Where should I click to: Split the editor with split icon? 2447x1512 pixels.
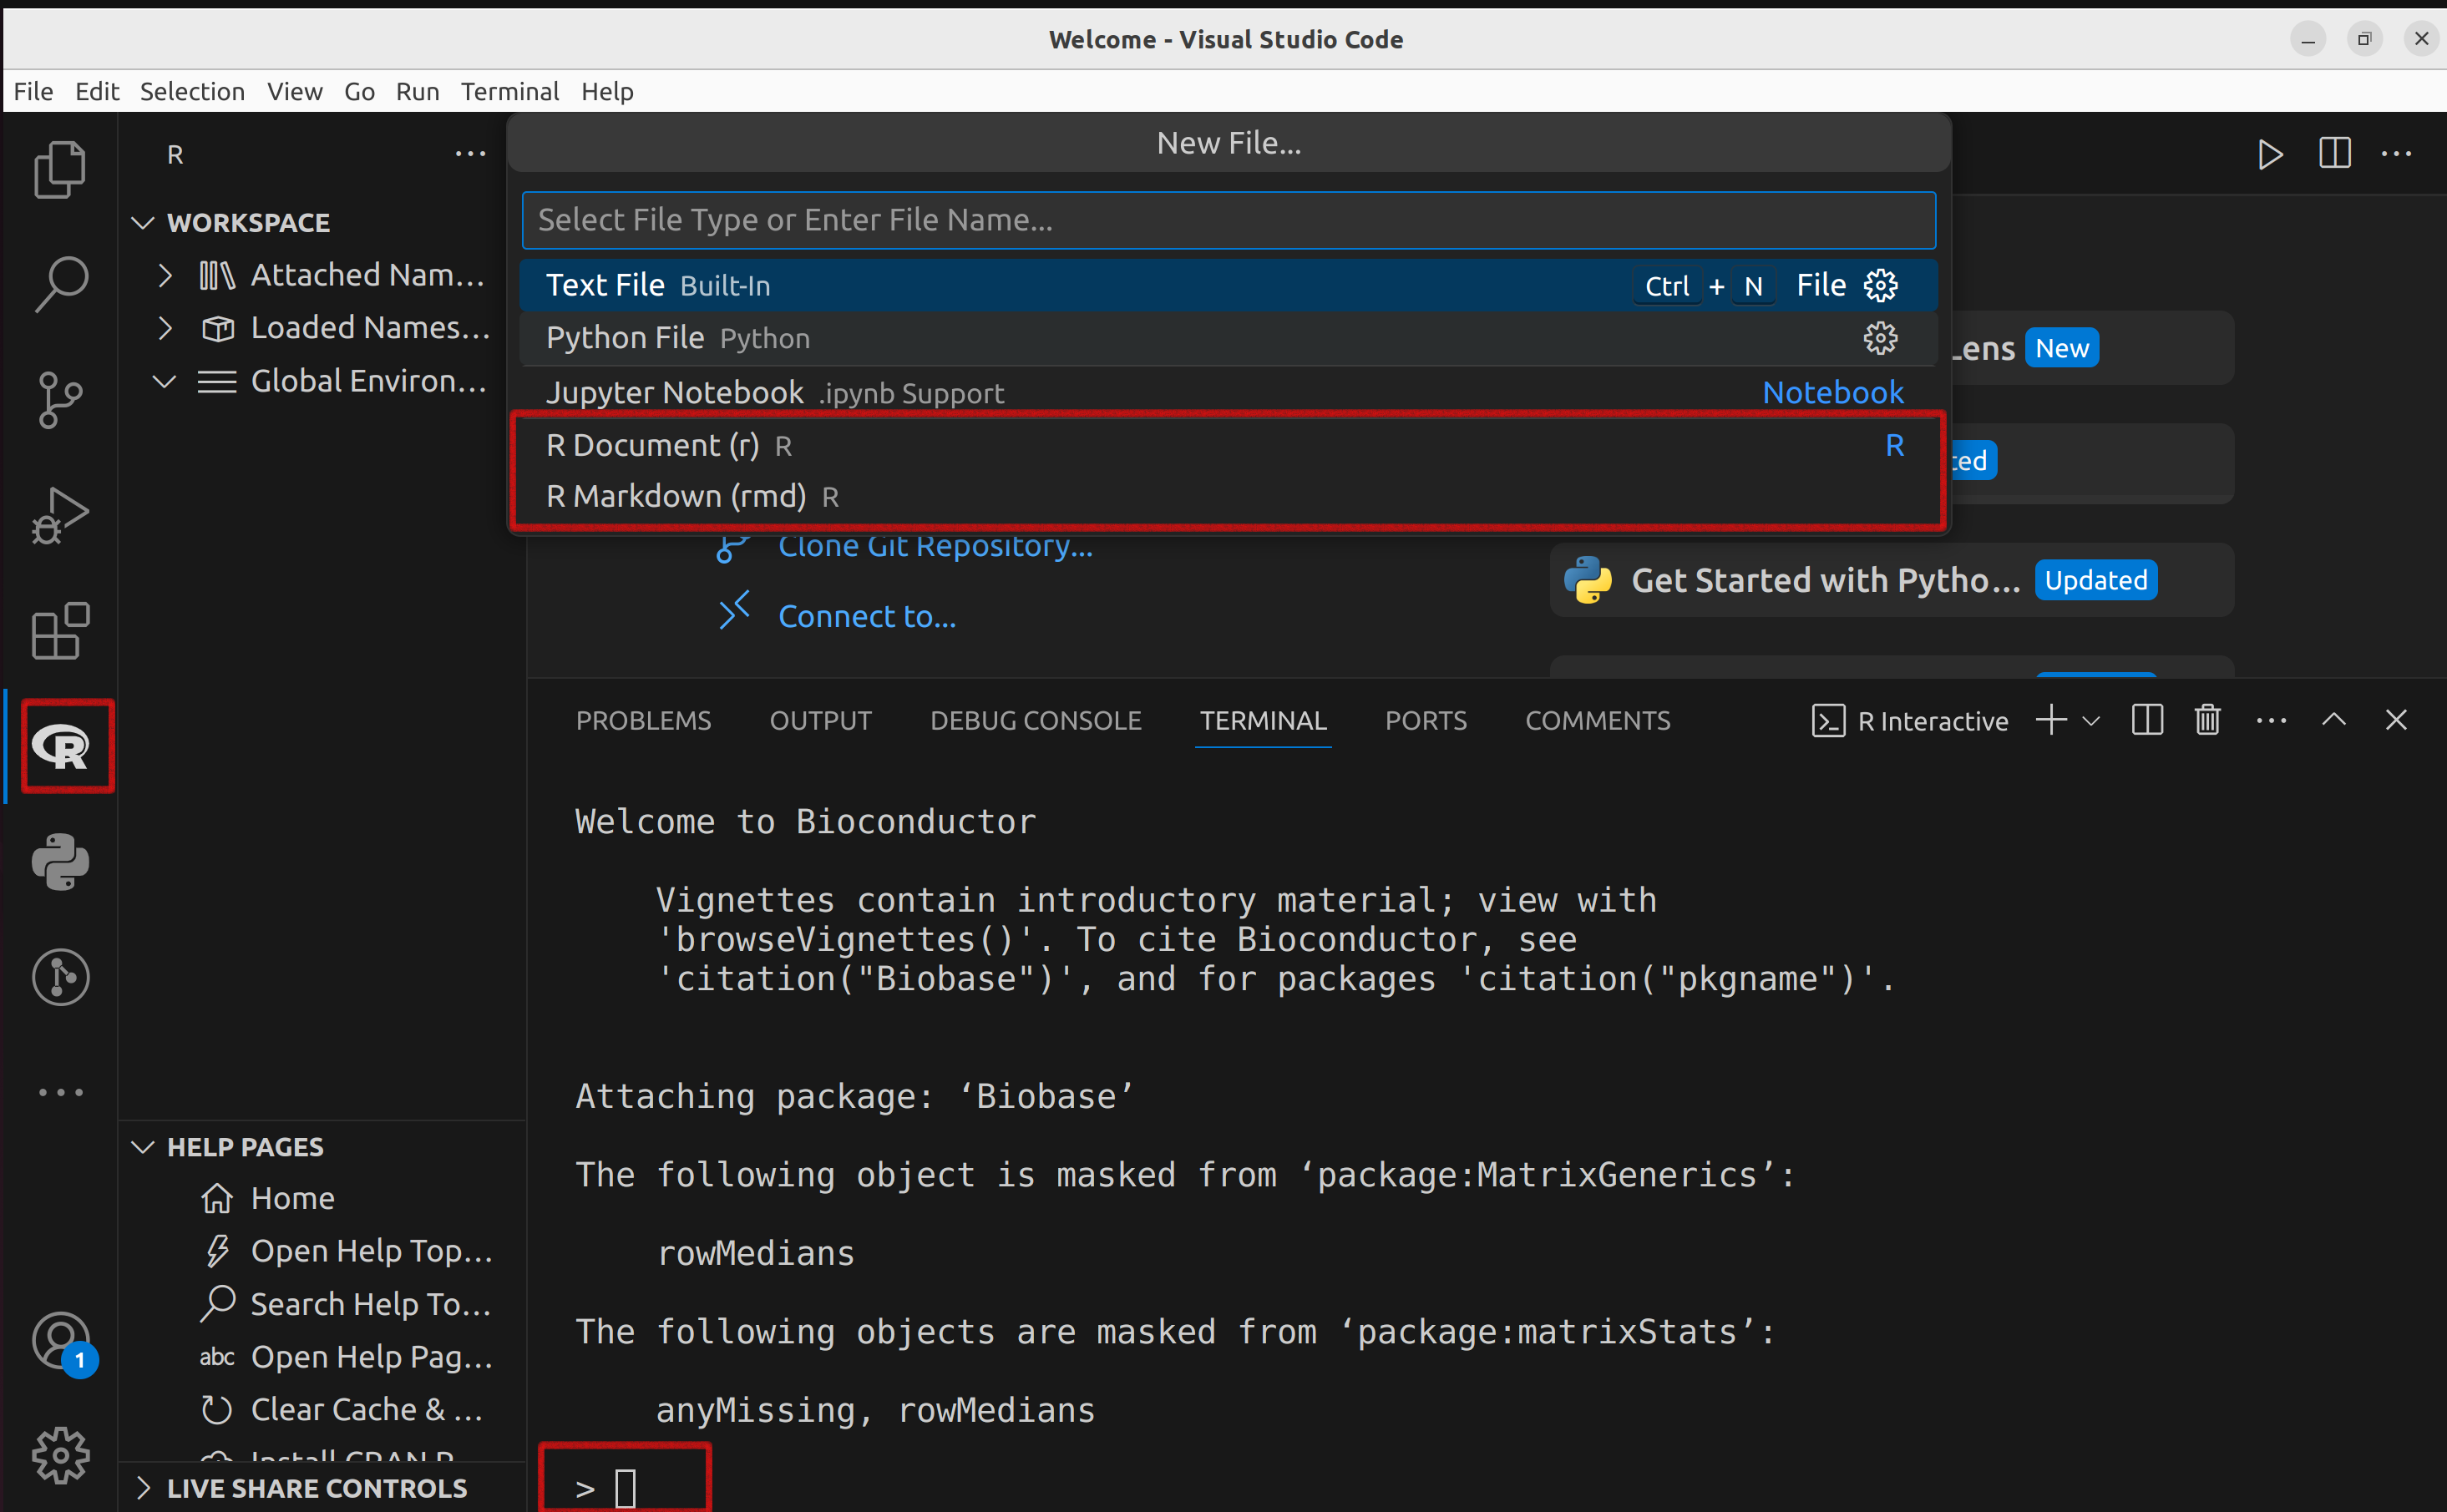point(2334,154)
